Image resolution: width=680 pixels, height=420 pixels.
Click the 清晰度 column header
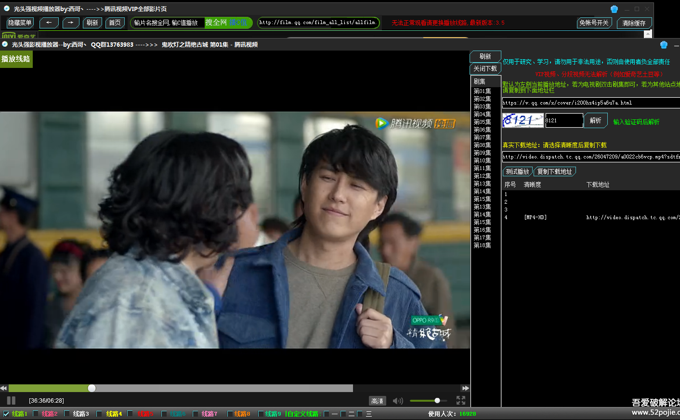click(532, 184)
